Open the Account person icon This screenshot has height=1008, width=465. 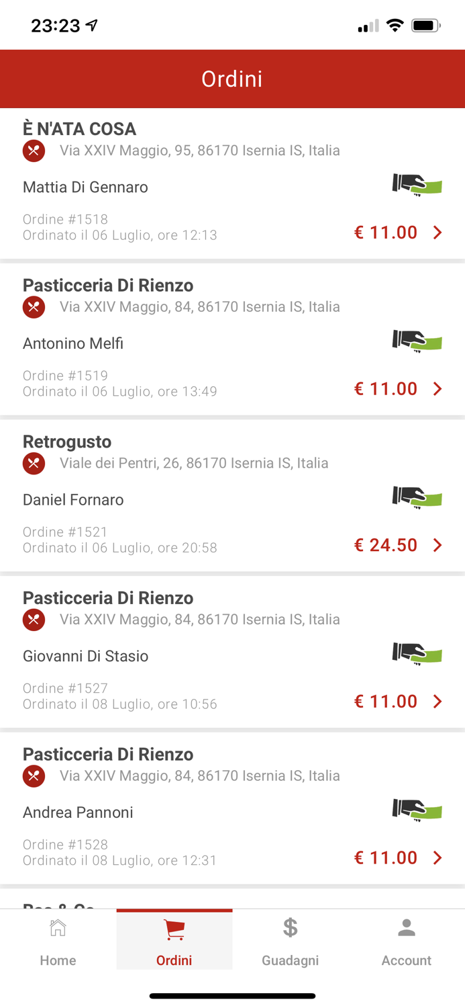(406, 927)
